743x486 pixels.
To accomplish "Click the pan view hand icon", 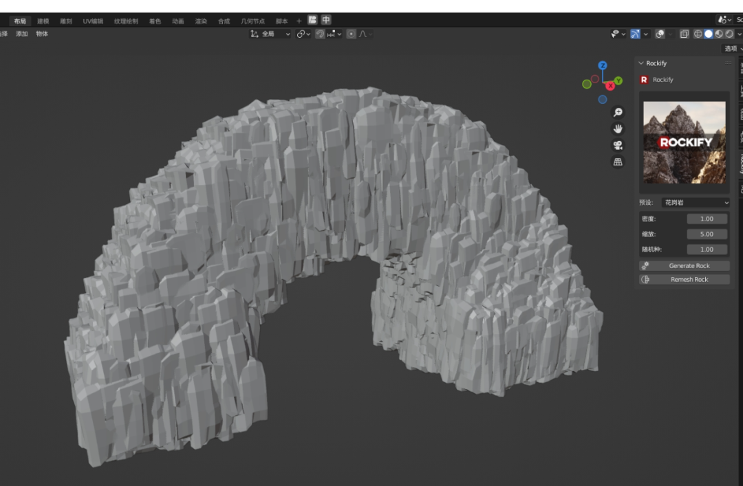I will (x=618, y=129).
